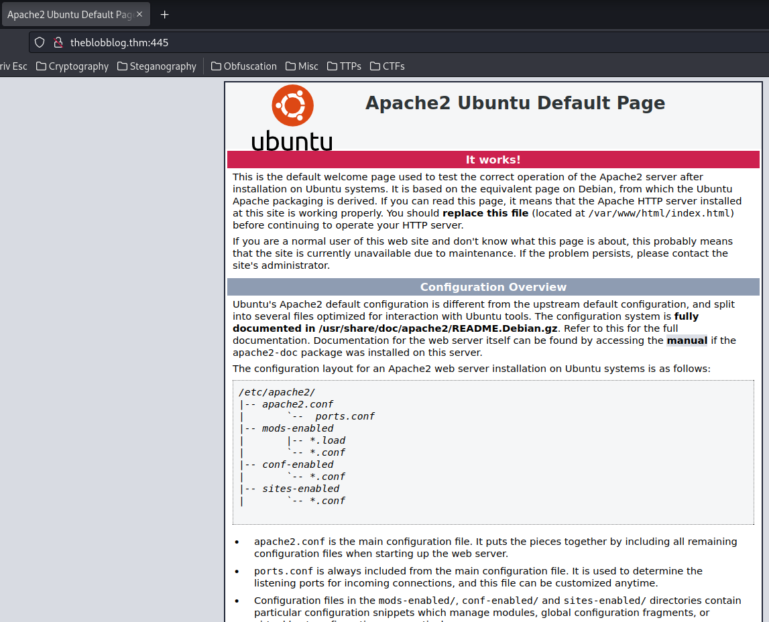This screenshot has width=769, height=622.
Task: Click the bold 'replace this file' text
Action: pos(485,213)
